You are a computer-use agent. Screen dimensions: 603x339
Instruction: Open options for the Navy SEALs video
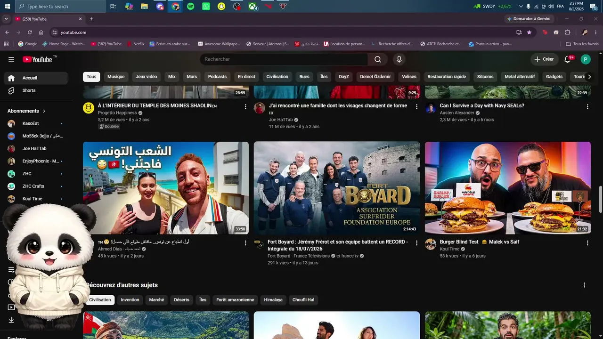587,107
